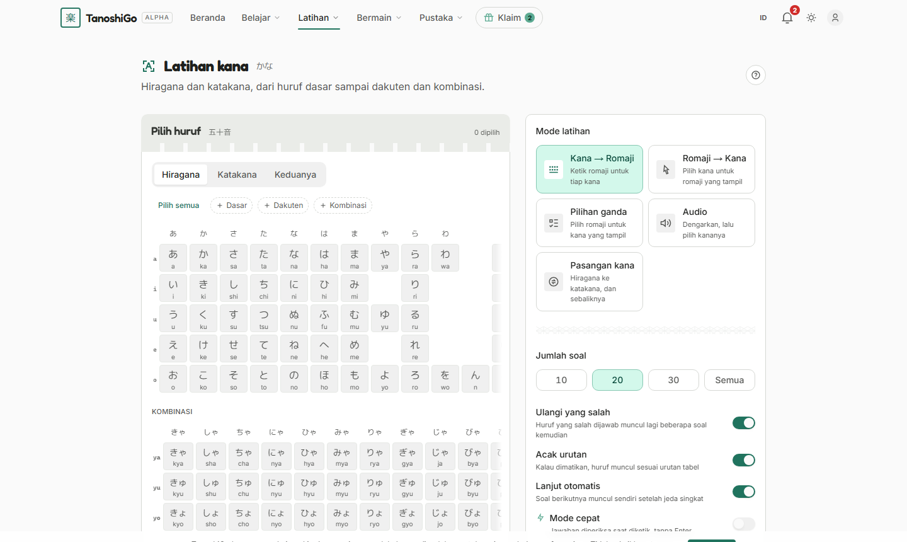Select 10 as Jumlah soal
Viewport: 907px width, 542px height.
tap(561, 380)
